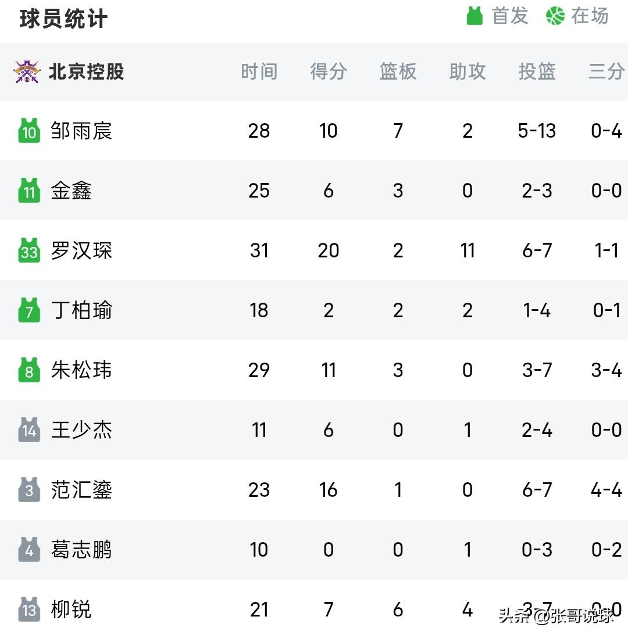Click gray jersey 3 icon for 范汇鋆

pos(29,489)
